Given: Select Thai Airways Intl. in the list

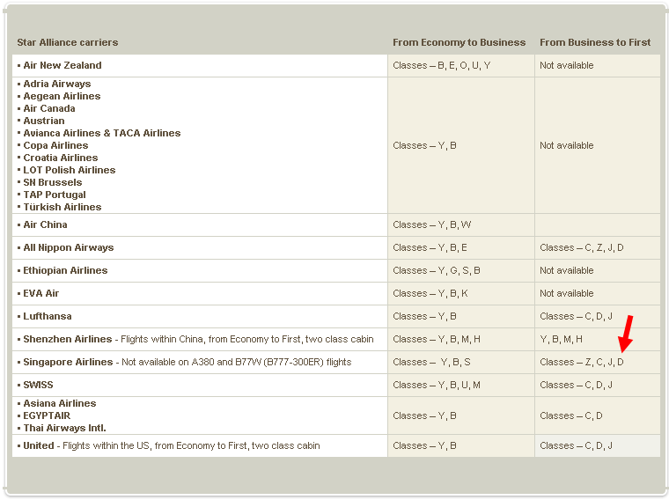Looking at the screenshot, I should tap(64, 428).
